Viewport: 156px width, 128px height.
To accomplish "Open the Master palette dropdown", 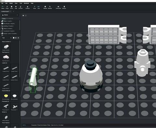I will click(10, 15).
